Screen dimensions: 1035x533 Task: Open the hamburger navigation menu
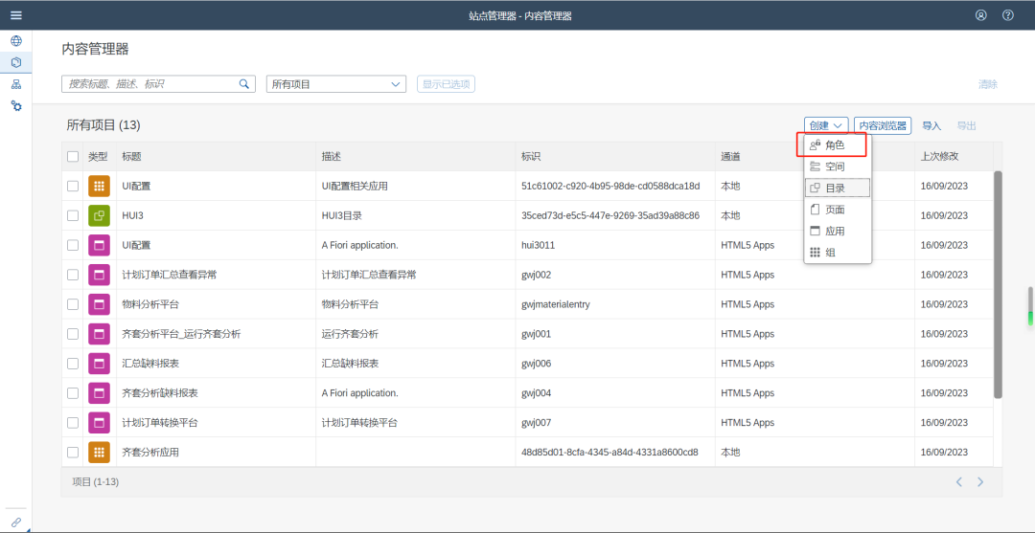click(x=16, y=15)
